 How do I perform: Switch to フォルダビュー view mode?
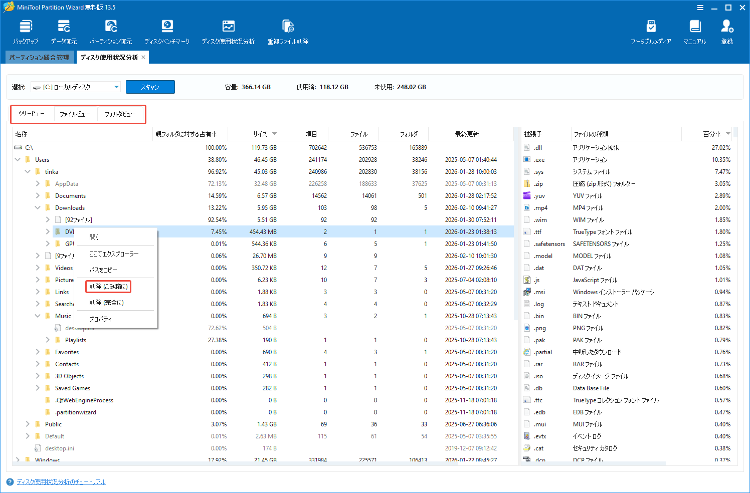[x=120, y=114]
